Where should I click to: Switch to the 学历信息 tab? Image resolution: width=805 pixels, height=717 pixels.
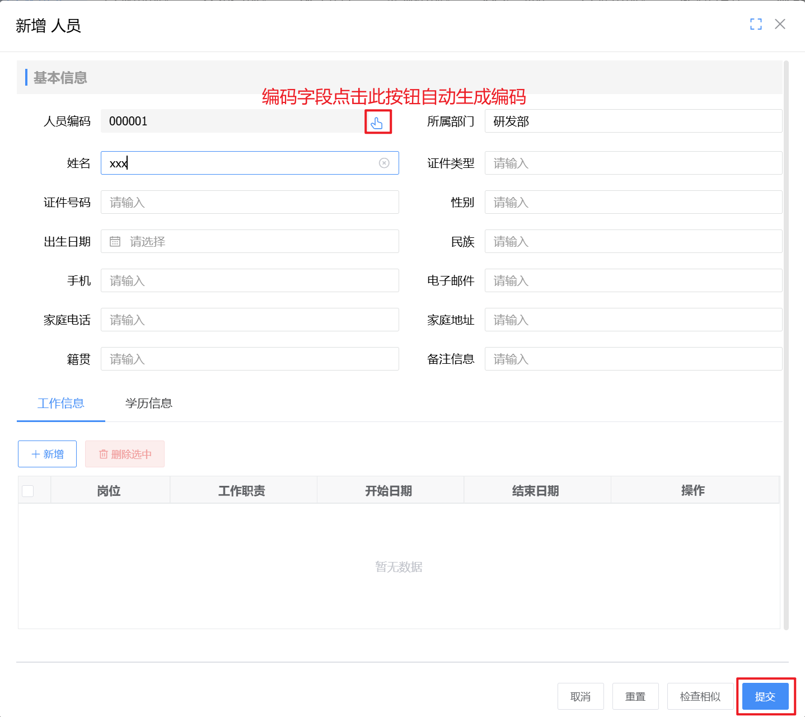(x=148, y=403)
